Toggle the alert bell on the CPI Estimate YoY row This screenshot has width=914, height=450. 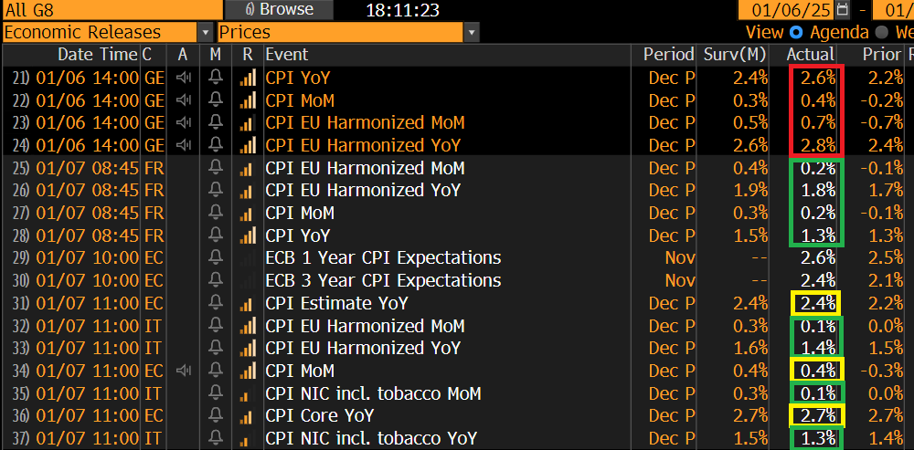[x=216, y=303]
